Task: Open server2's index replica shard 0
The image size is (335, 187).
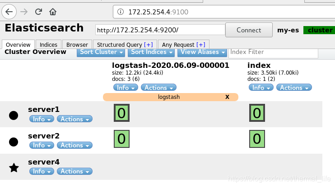Action: 257,139
